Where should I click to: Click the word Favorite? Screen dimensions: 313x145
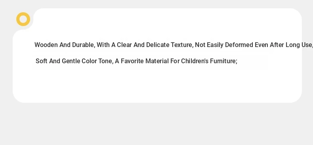click(132, 61)
